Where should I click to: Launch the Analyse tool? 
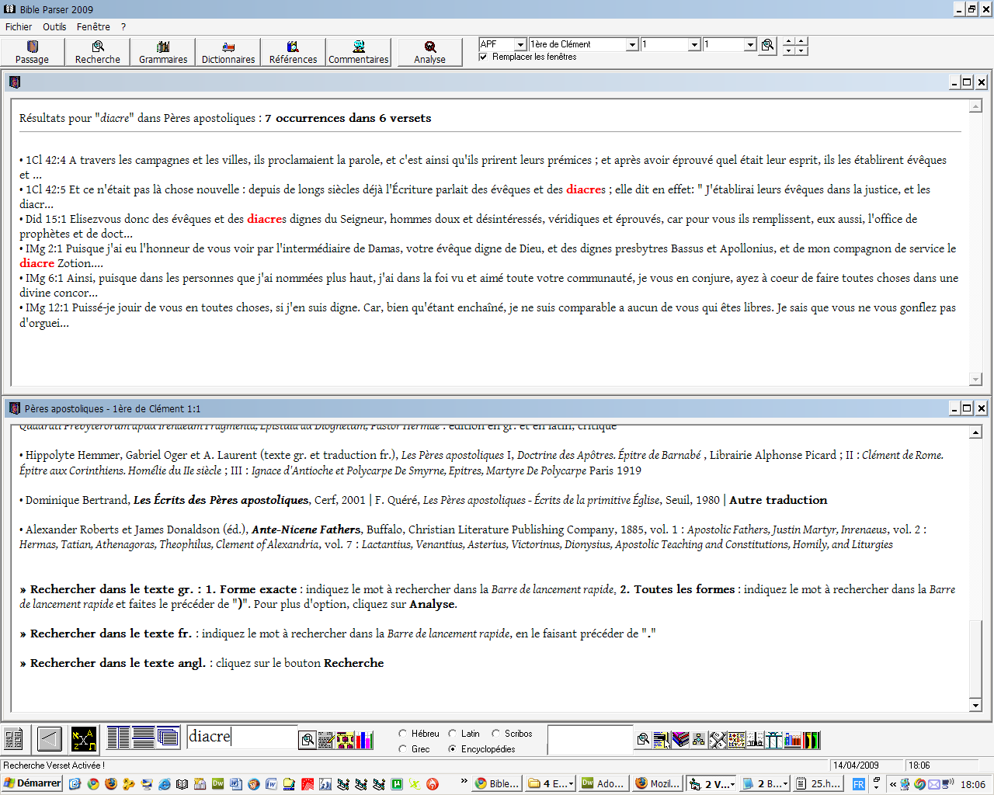[x=430, y=52]
